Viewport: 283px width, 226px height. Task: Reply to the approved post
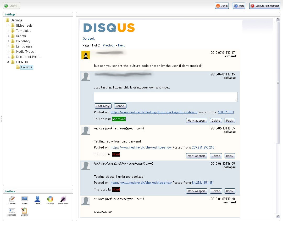pos(230,121)
